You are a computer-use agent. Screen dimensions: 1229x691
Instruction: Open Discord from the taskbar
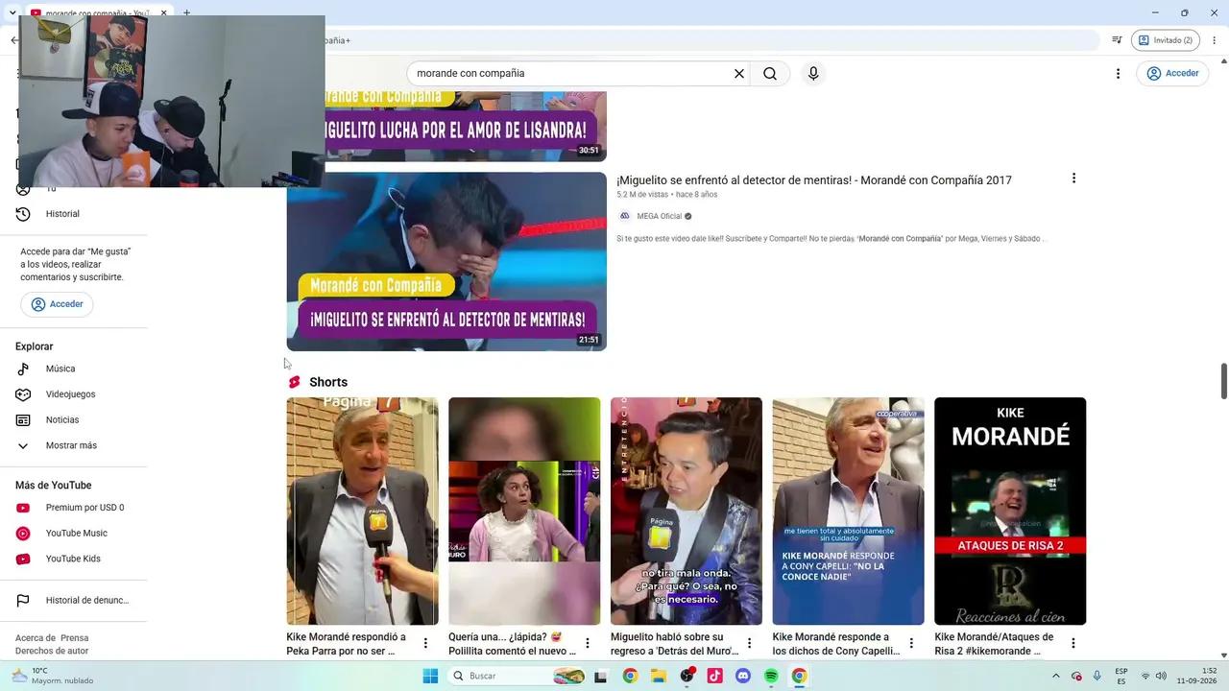point(742,676)
